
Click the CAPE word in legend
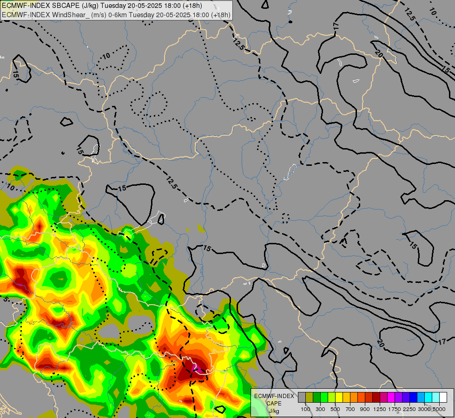tap(274, 404)
